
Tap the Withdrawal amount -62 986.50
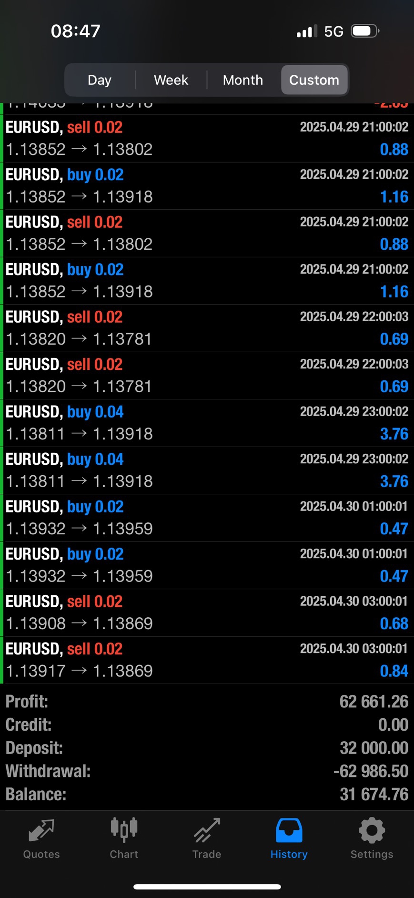click(371, 771)
